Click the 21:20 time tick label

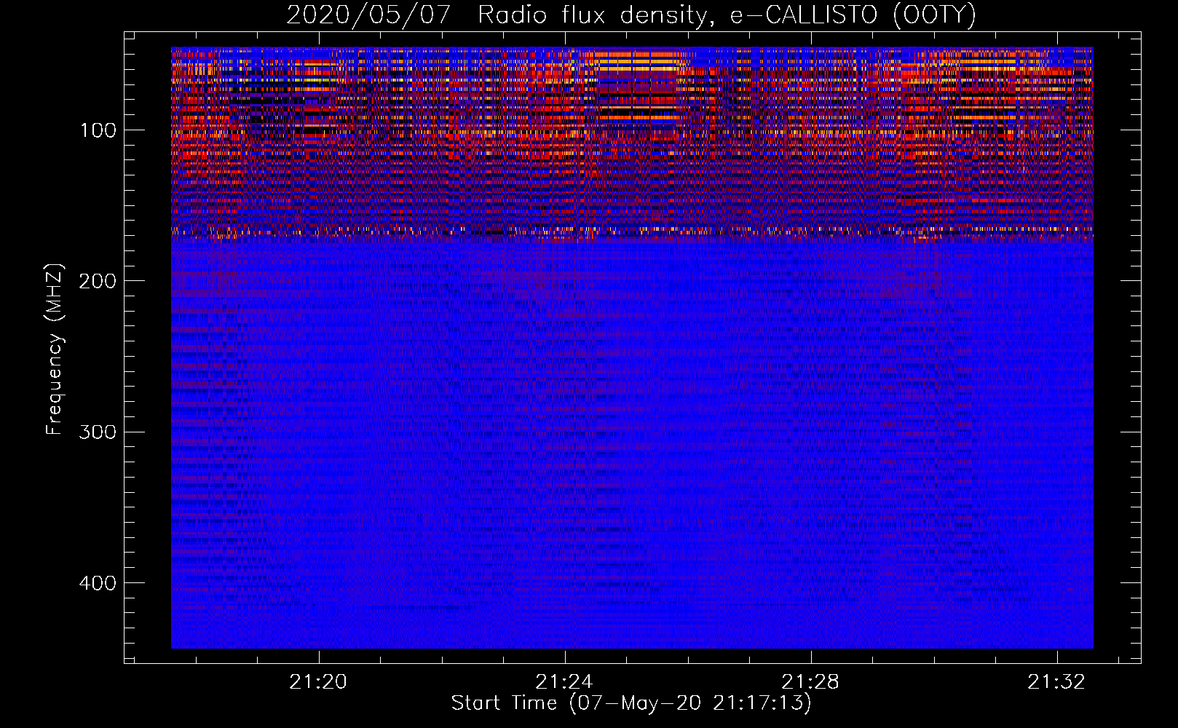[x=318, y=681]
